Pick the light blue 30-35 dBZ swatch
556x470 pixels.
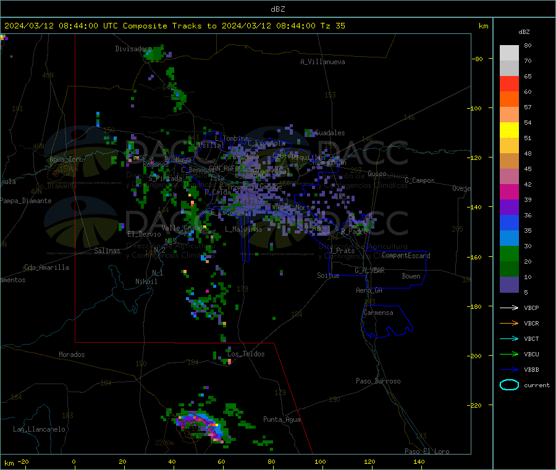509,238
